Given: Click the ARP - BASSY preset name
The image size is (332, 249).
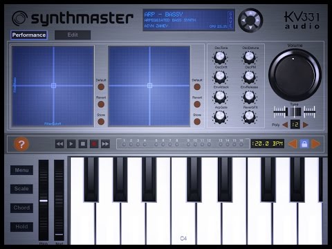Looking at the screenshot, I should pyautogui.click(x=163, y=15).
